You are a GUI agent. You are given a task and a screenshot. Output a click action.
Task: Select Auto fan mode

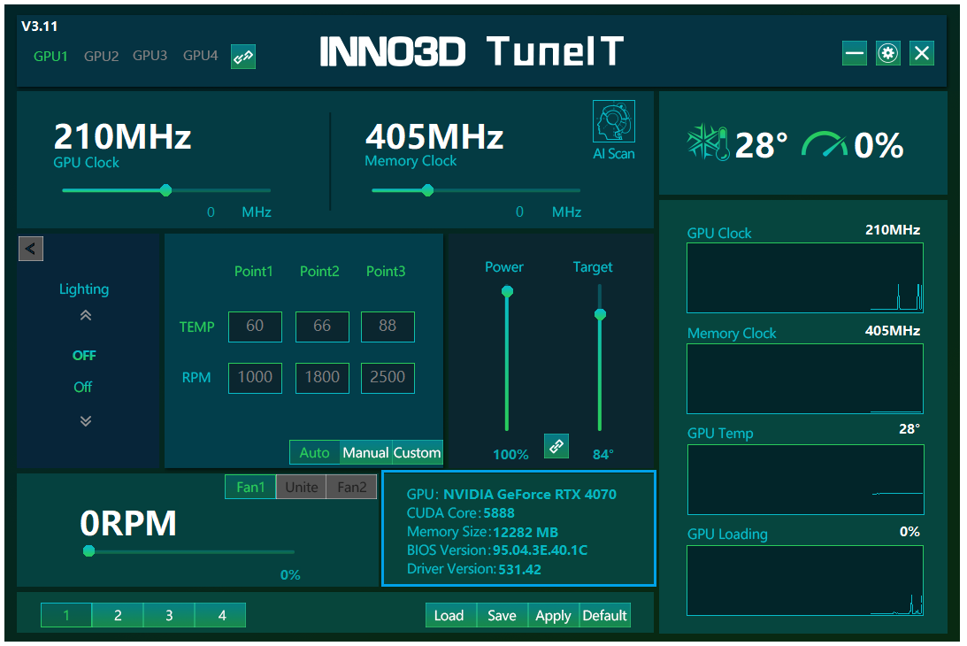tap(315, 452)
